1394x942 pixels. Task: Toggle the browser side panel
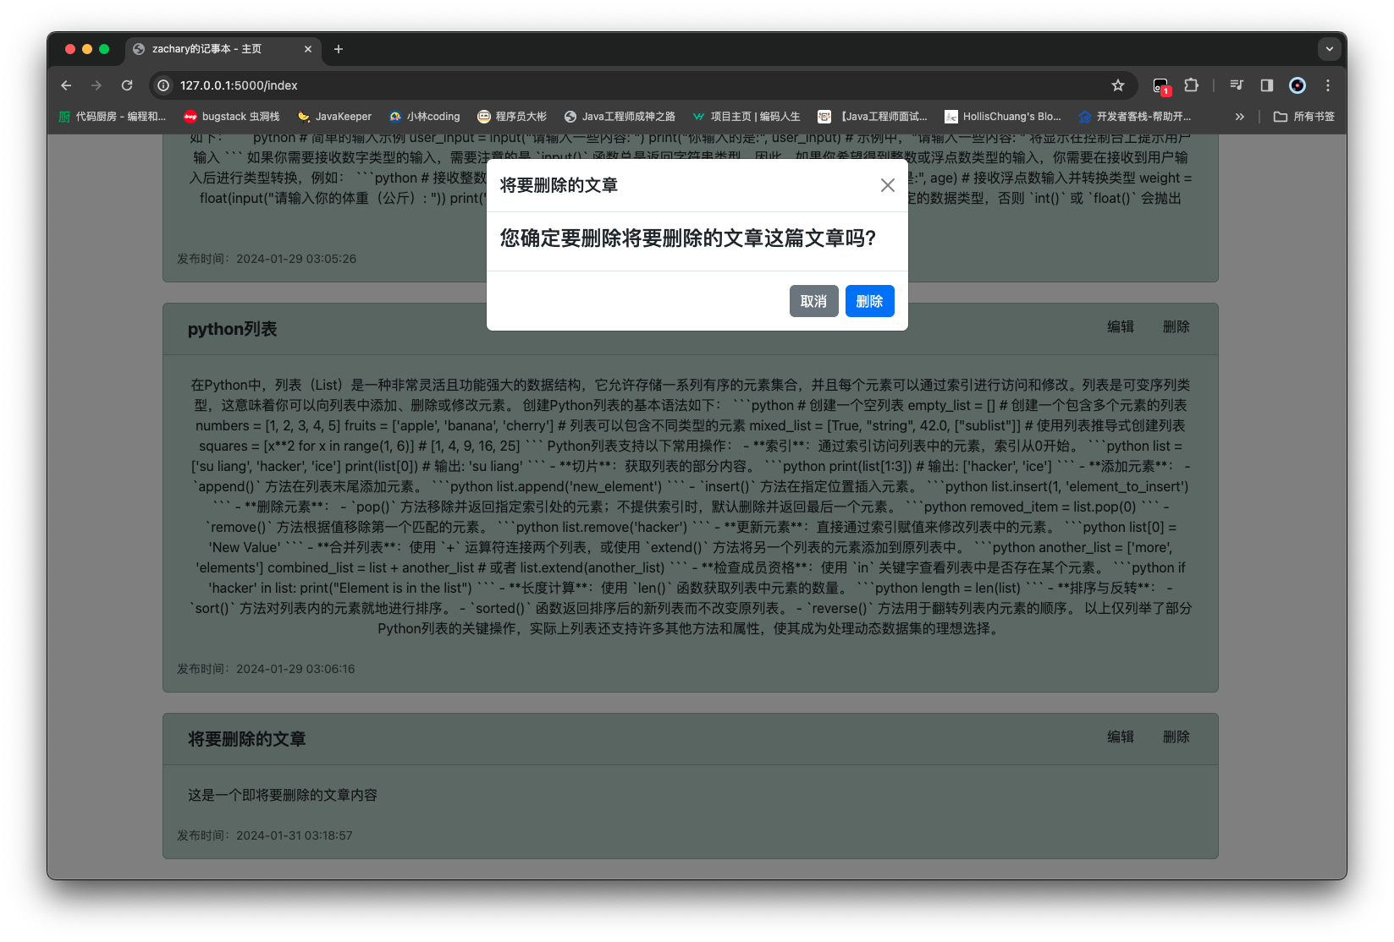tap(1267, 85)
